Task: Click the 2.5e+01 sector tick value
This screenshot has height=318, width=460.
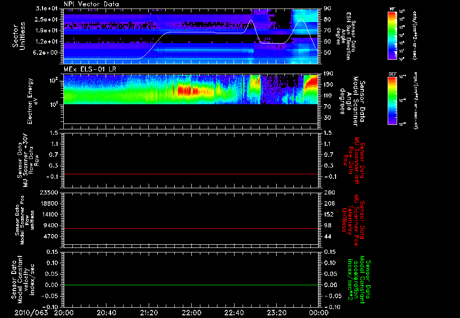Action: point(47,19)
